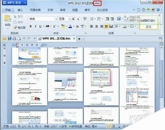Click the Increase font size icon
The width and height of the screenshot is (165, 130).
tap(73, 19)
